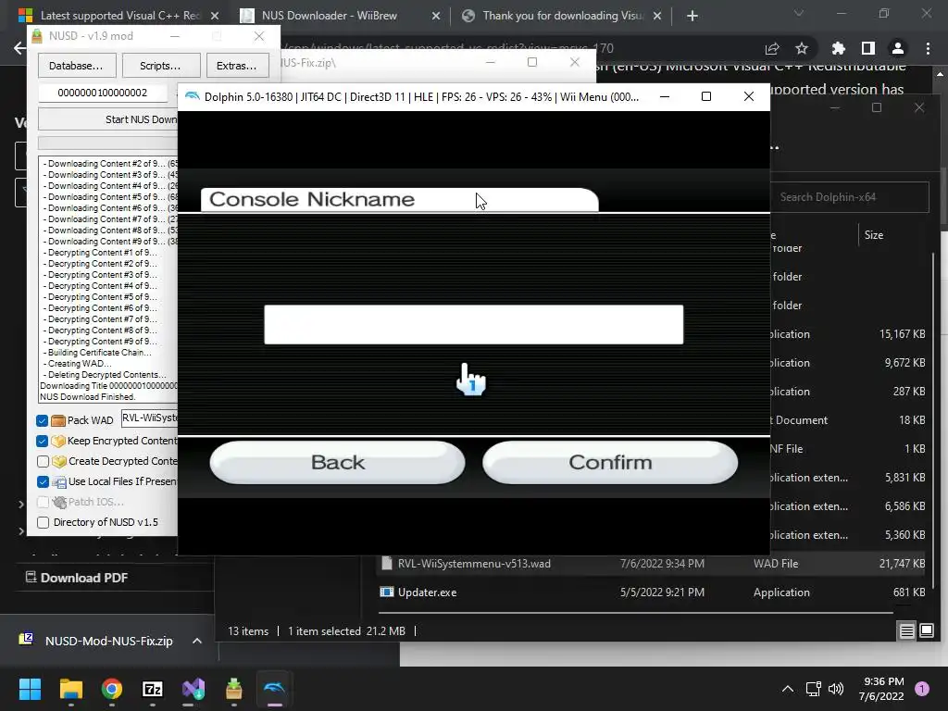
Task: Click the Updater.exe file icon
Action: pos(386,592)
